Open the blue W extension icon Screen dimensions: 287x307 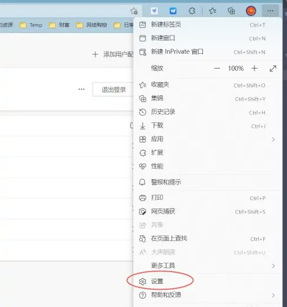click(173, 11)
